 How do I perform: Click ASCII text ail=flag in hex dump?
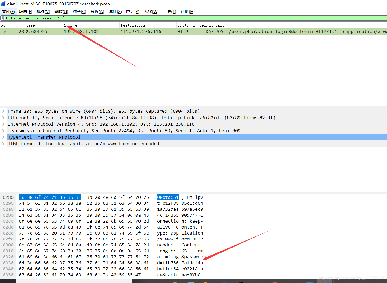click(168, 257)
